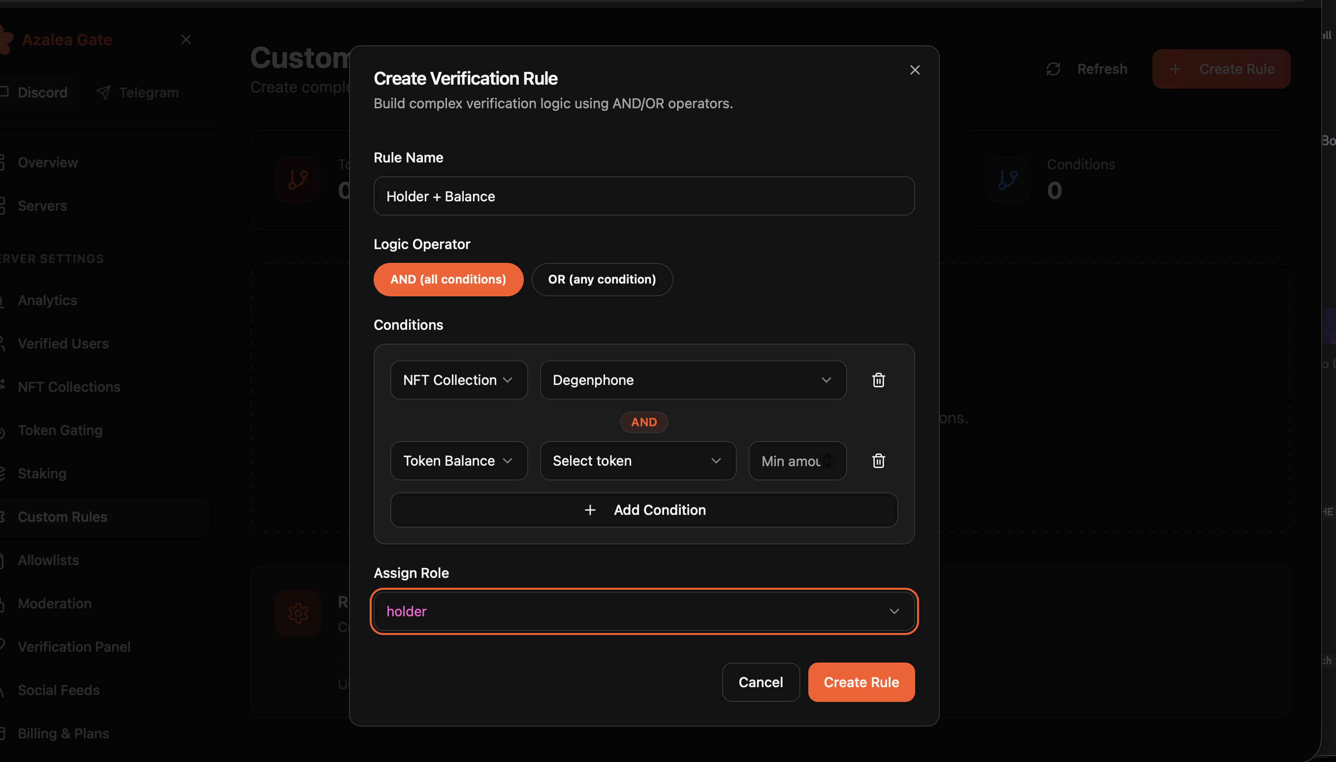
Task: Remove the Token Balance condition with trash icon
Action: tap(878, 461)
